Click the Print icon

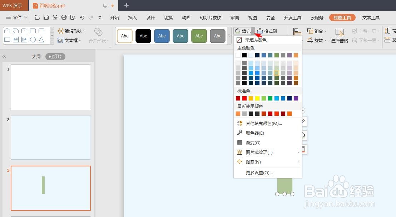pyautogui.click(x=64, y=17)
